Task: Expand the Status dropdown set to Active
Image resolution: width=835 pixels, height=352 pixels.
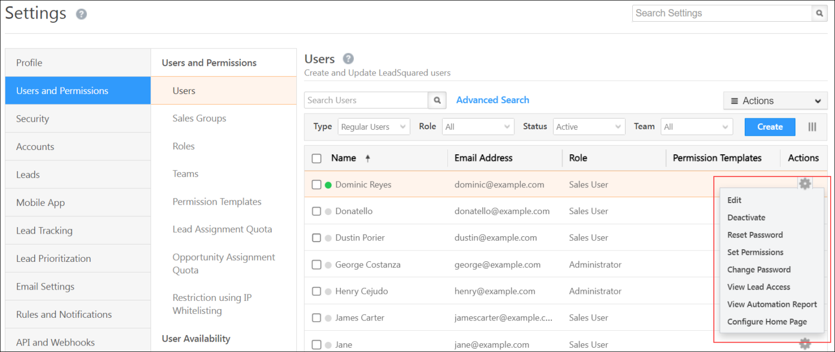Action: tap(589, 127)
